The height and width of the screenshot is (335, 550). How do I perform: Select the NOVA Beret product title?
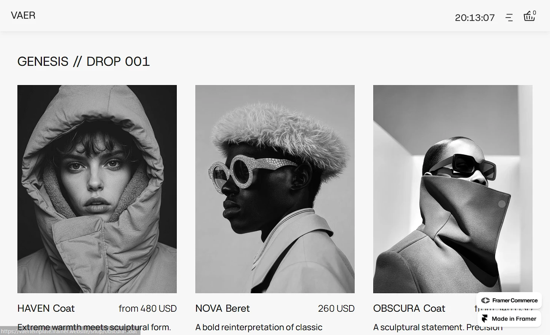[222, 308]
